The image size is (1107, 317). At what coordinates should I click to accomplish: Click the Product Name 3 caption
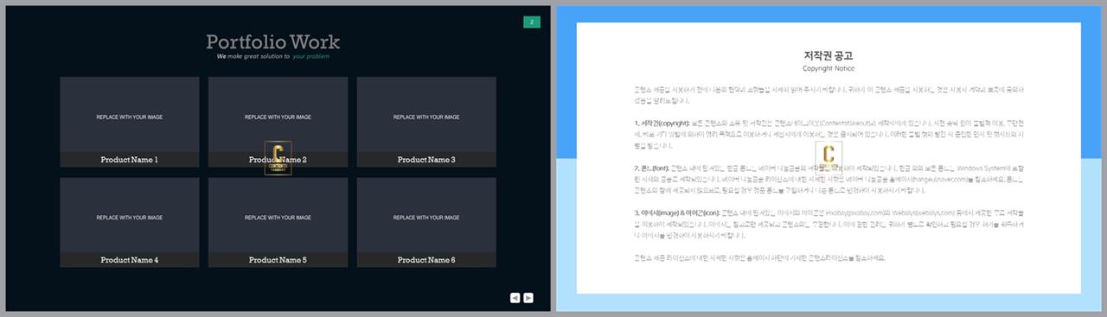[426, 160]
